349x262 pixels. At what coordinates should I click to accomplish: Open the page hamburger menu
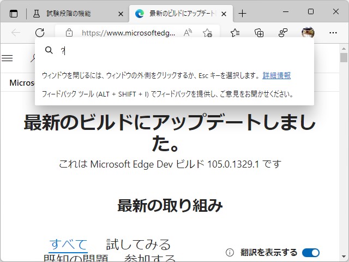click(7, 58)
